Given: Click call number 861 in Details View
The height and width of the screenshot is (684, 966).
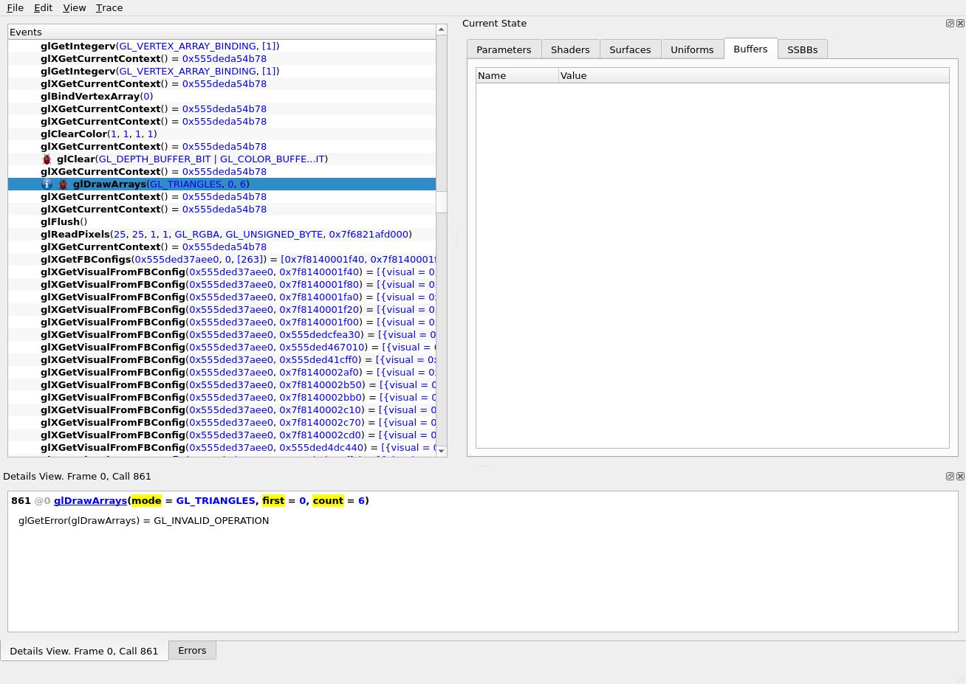Looking at the screenshot, I should (21, 500).
